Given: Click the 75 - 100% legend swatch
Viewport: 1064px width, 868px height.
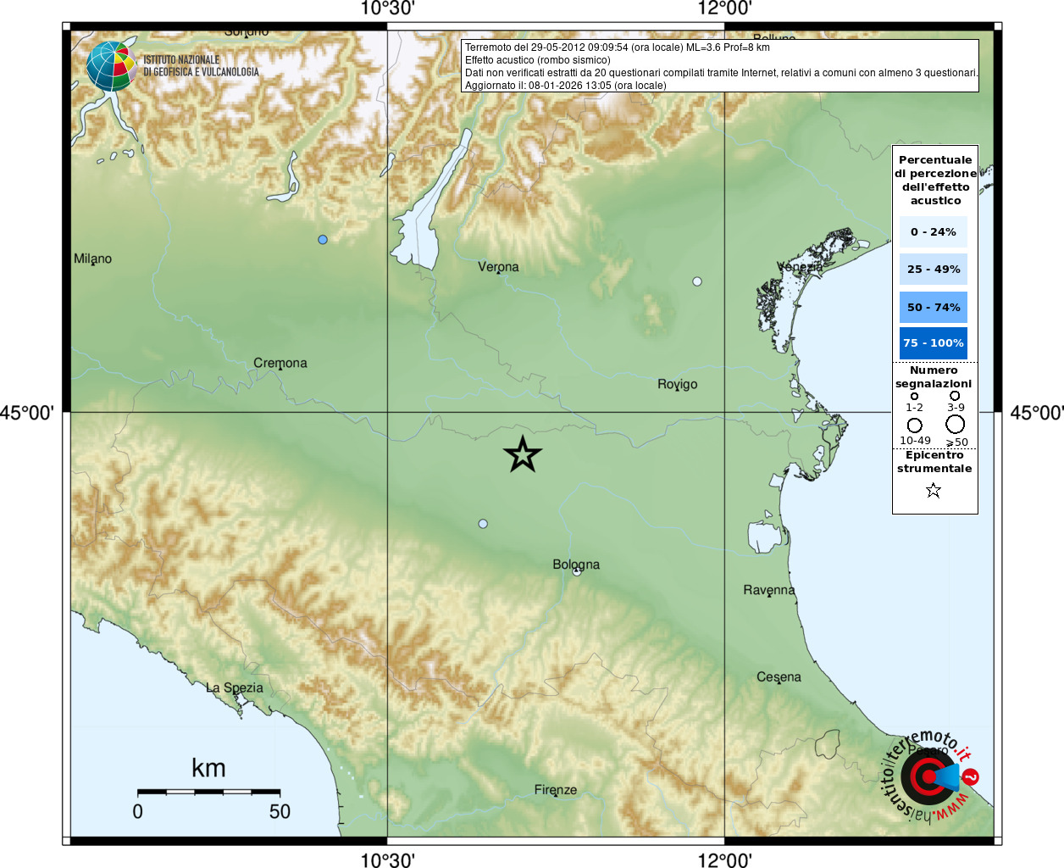Looking at the screenshot, I should point(934,343).
